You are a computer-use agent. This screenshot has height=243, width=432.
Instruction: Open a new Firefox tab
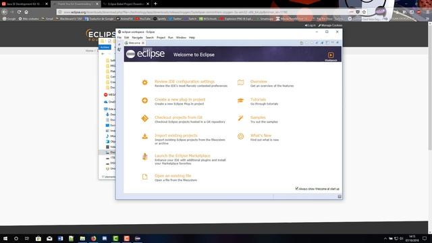click(155, 4)
